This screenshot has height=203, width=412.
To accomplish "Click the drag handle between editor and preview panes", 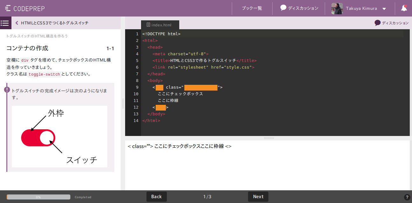I will coord(269,138).
